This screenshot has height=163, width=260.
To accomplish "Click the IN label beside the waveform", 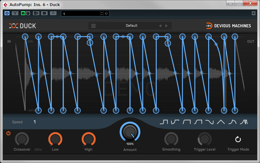I will point(9,41).
